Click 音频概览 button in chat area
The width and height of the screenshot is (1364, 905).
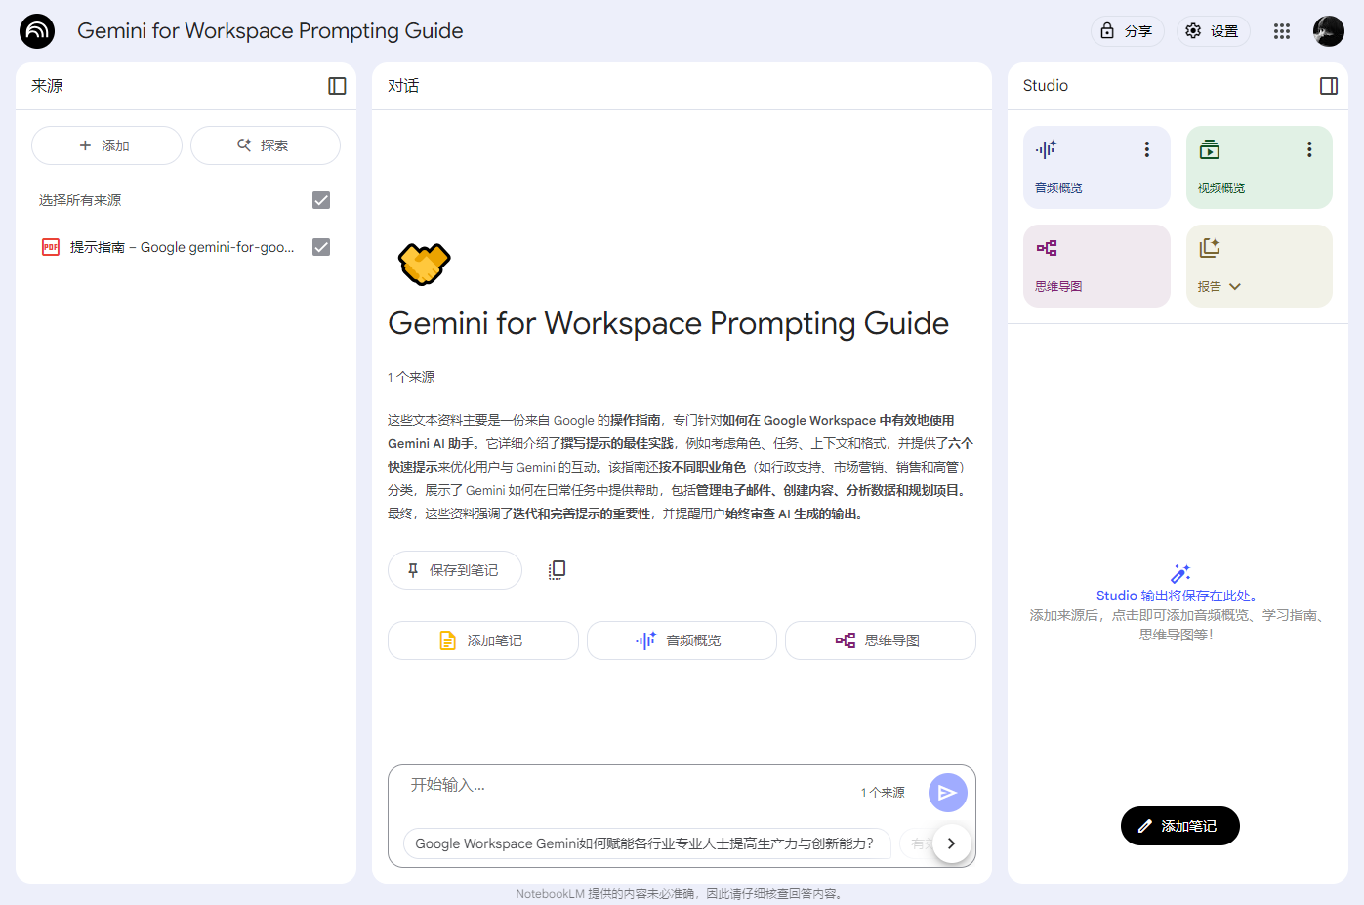[682, 640]
